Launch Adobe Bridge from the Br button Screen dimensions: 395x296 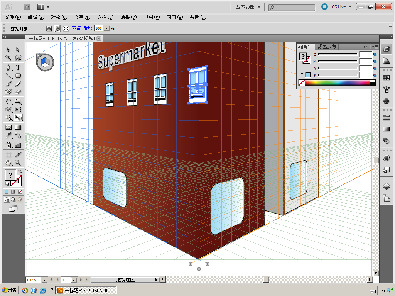pyautogui.click(x=27, y=7)
